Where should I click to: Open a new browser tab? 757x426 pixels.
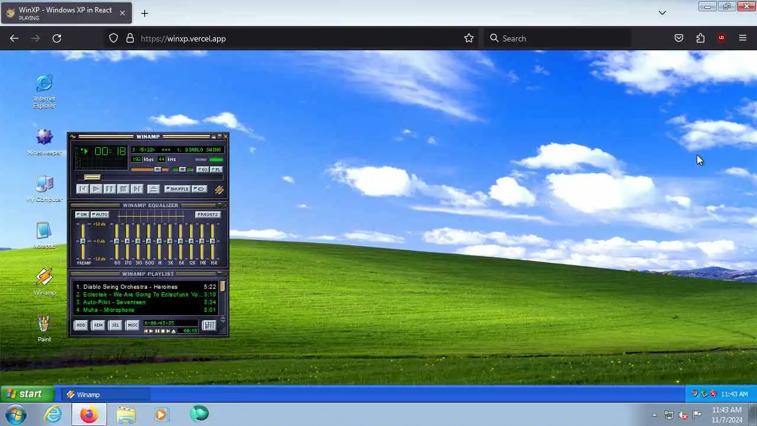(144, 13)
